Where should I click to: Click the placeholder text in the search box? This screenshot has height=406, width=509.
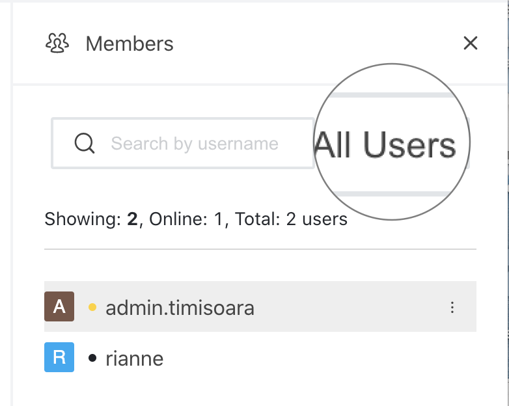tap(195, 143)
